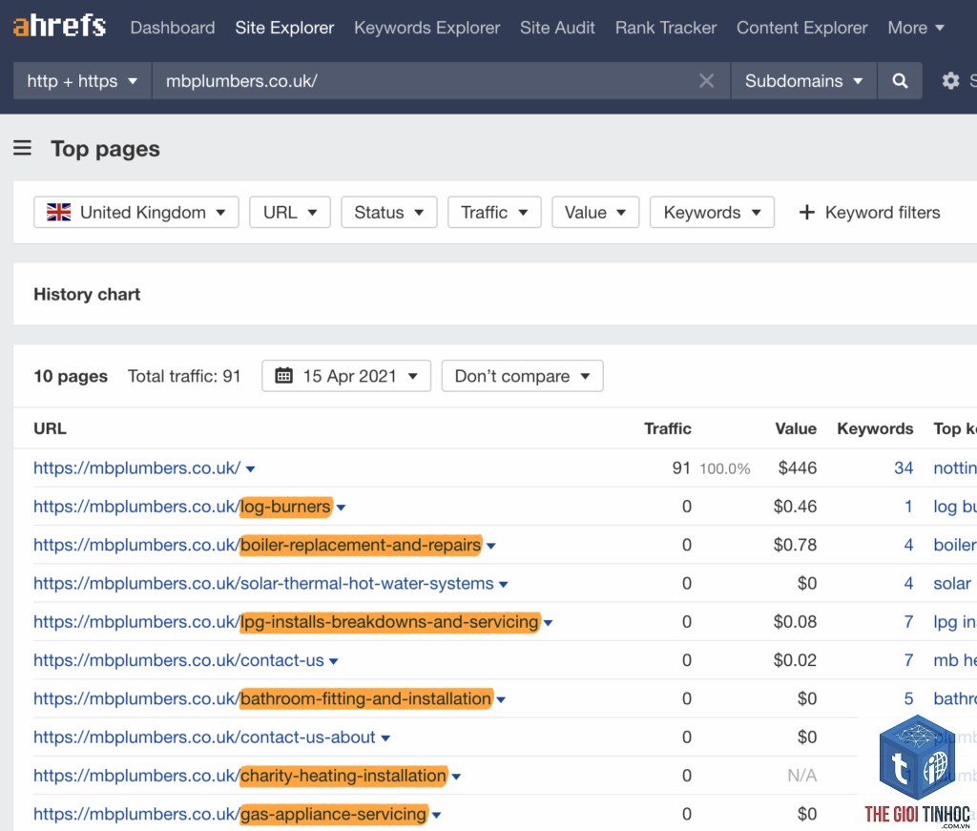Open the Keywords filter dropdown
Screen dimensions: 977x831
point(712,213)
